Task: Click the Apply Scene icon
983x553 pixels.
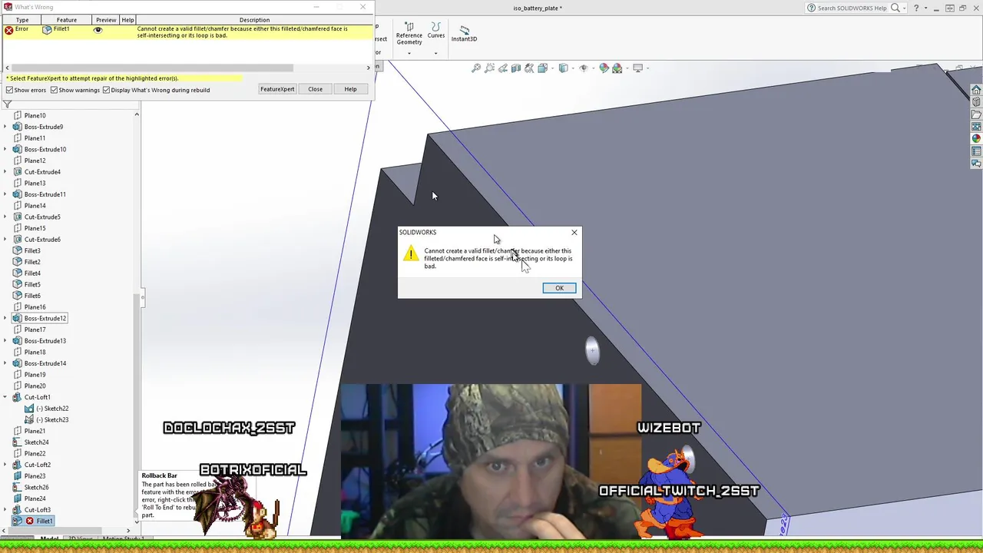Action: 617,68
